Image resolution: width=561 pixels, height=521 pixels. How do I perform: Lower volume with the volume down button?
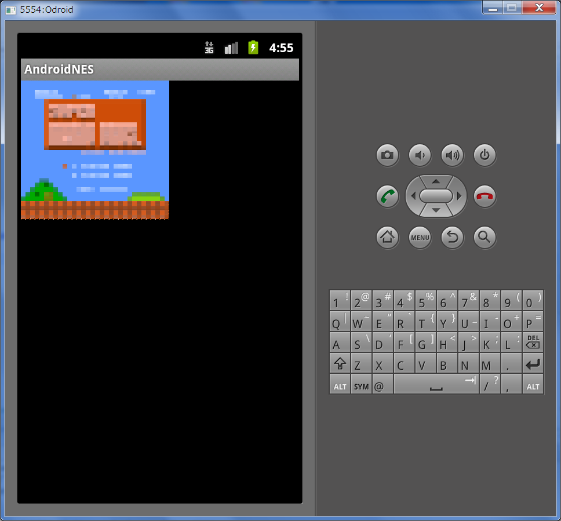420,155
